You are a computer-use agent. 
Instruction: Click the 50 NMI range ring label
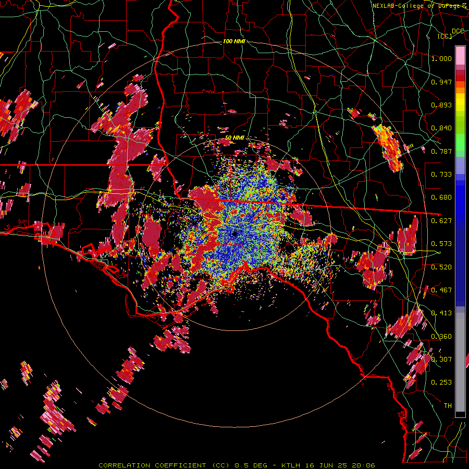pyautogui.click(x=234, y=138)
